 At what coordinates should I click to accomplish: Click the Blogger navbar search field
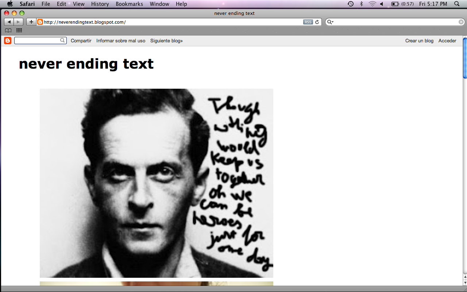[37, 41]
